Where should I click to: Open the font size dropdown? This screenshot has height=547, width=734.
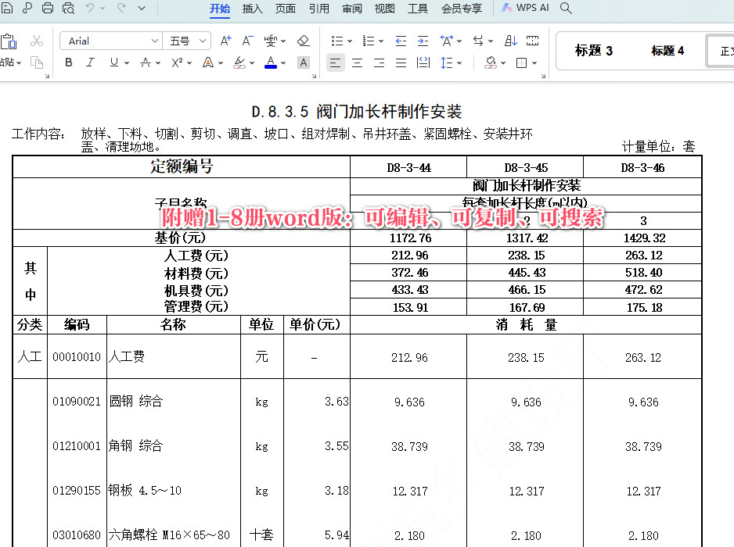click(x=205, y=40)
